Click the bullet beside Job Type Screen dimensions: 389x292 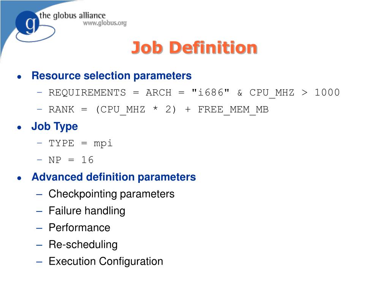point(19,127)
